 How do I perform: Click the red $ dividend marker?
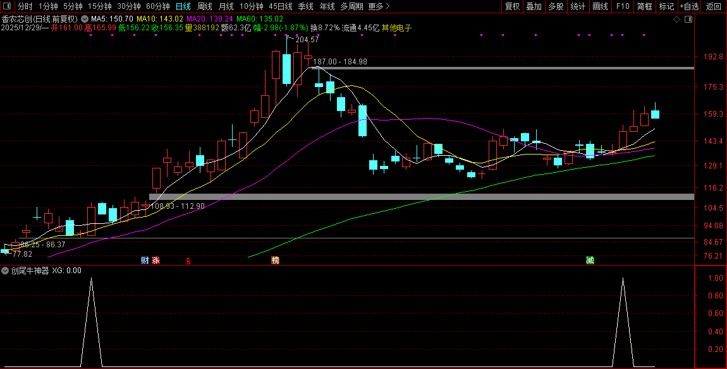[188, 260]
